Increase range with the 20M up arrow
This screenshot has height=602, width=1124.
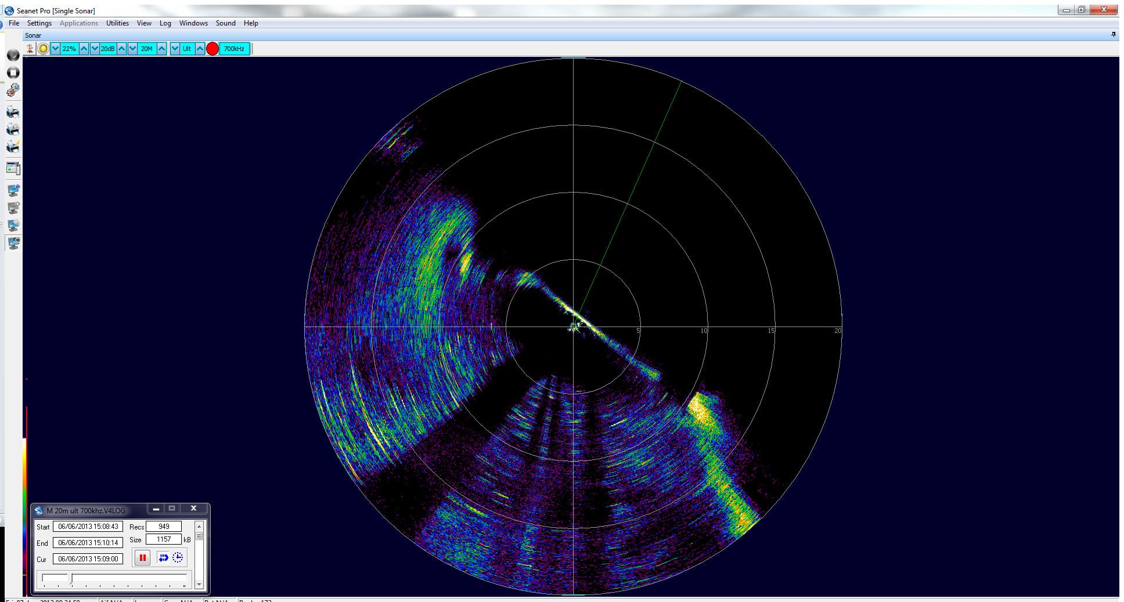(161, 49)
